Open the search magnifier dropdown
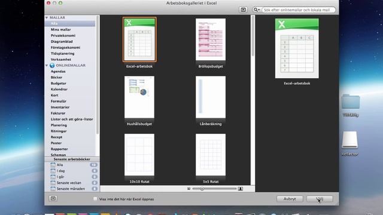The width and height of the screenshot is (383, 215). (x=257, y=10)
